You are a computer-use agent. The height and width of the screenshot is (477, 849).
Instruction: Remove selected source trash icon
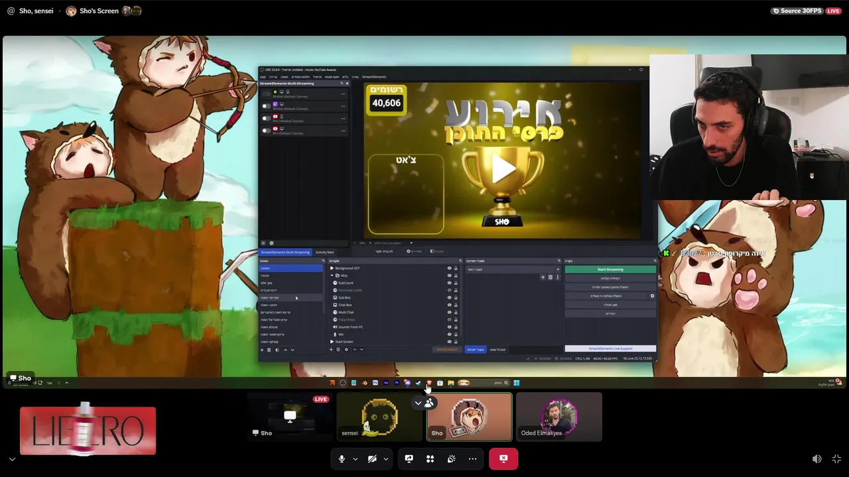point(338,350)
